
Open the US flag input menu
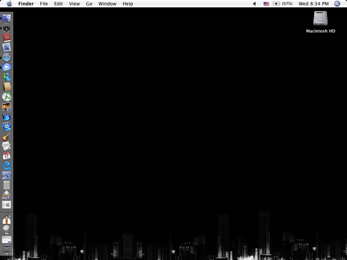(266, 4)
